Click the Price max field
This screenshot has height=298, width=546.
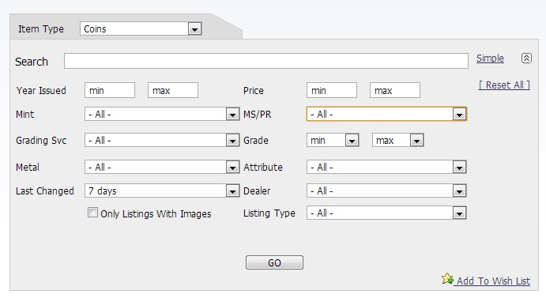click(x=395, y=90)
